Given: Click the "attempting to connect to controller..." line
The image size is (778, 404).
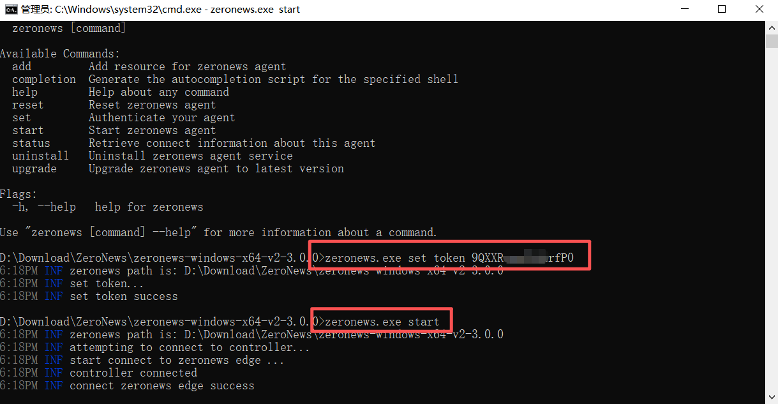Looking at the screenshot, I should point(190,347).
